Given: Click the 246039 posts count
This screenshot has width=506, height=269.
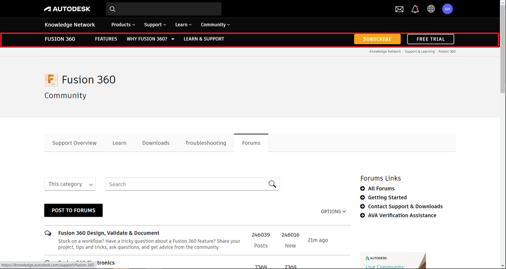Looking at the screenshot, I should [x=261, y=235].
